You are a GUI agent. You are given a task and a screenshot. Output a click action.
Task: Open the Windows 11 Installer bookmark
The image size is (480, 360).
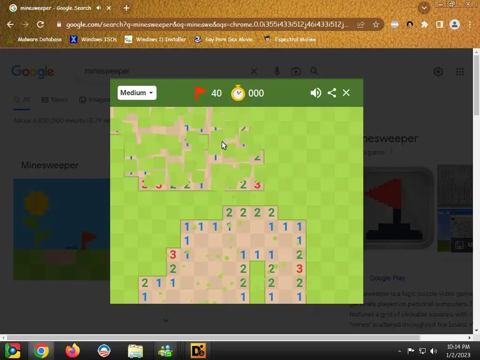(x=156, y=39)
